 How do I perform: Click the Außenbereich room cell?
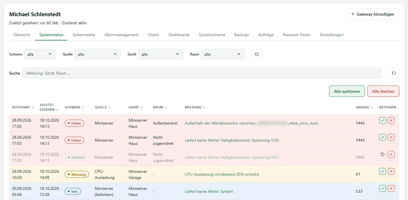click(x=165, y=123)
